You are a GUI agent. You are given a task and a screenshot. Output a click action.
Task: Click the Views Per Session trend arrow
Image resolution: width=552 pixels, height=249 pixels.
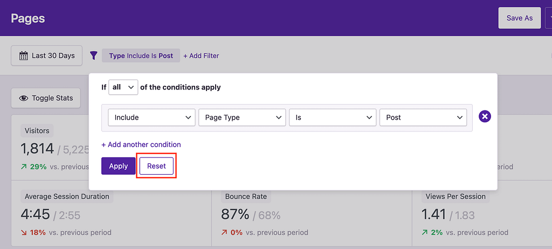coord(425,233)
